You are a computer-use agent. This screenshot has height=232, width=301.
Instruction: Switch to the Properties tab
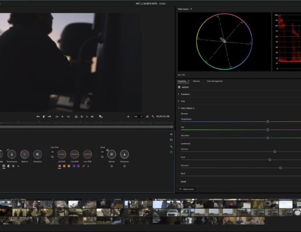pos(182,81)
